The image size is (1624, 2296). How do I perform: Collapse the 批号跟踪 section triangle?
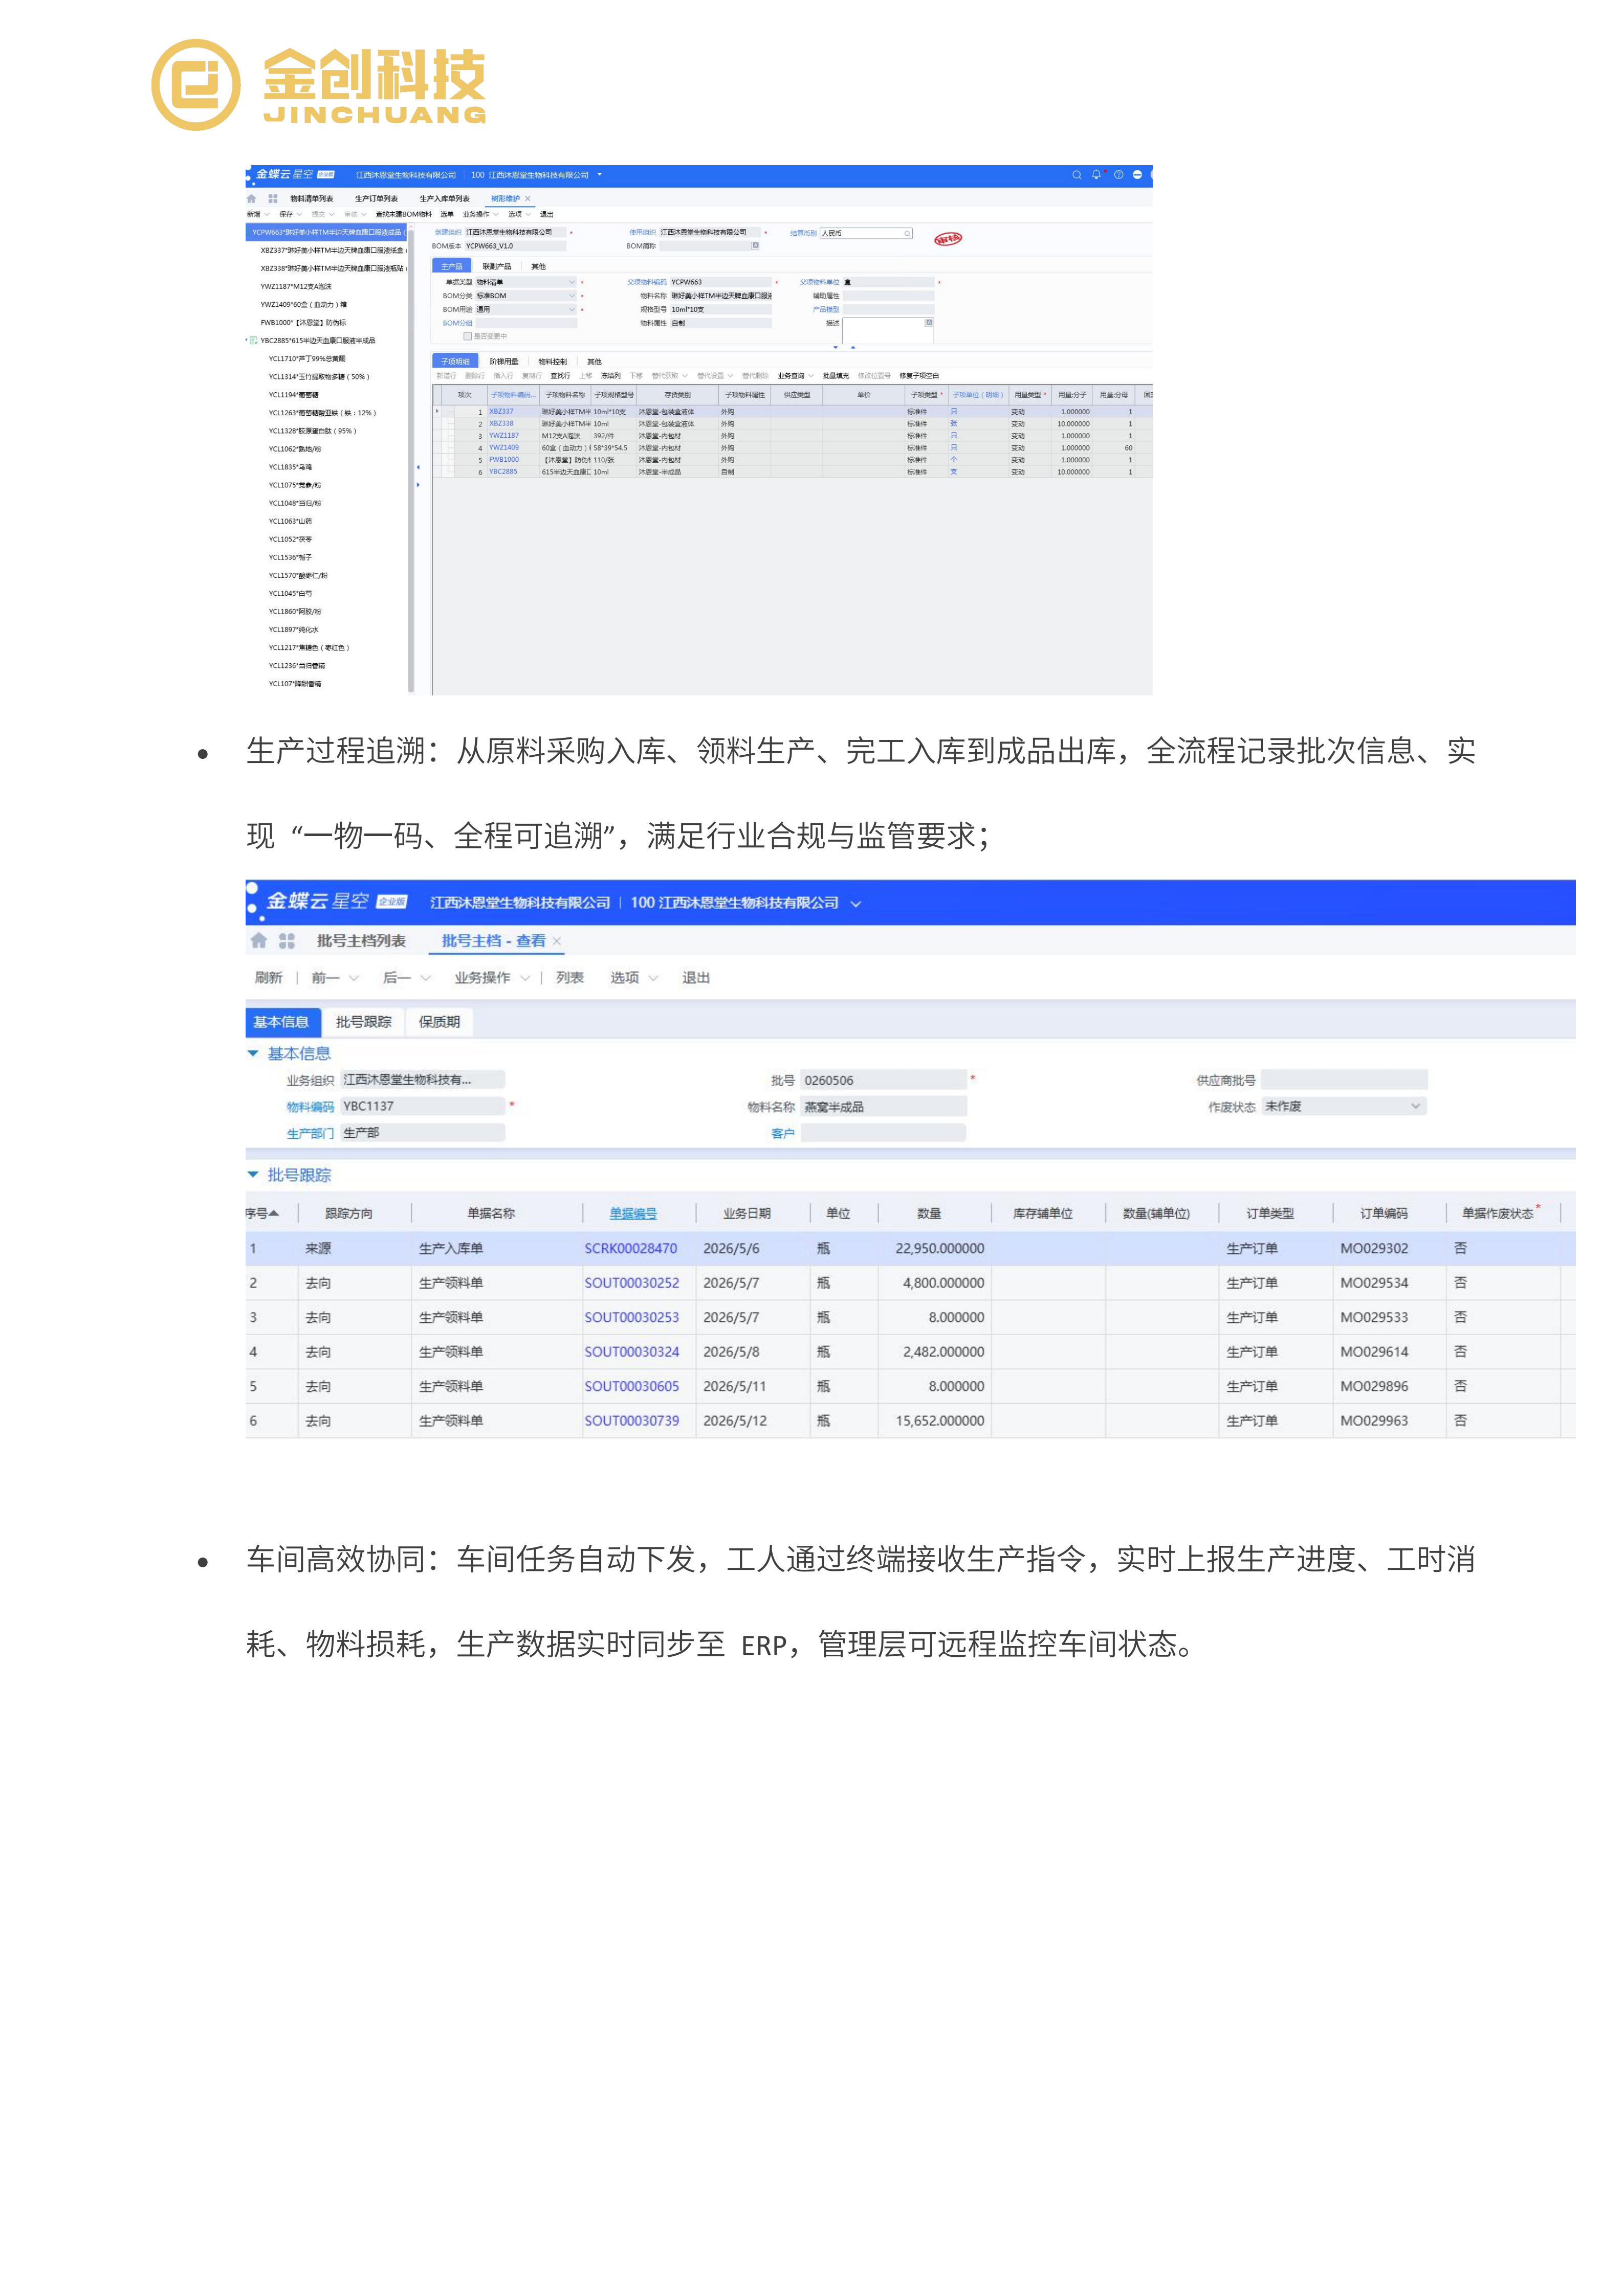click(253, 1175)
